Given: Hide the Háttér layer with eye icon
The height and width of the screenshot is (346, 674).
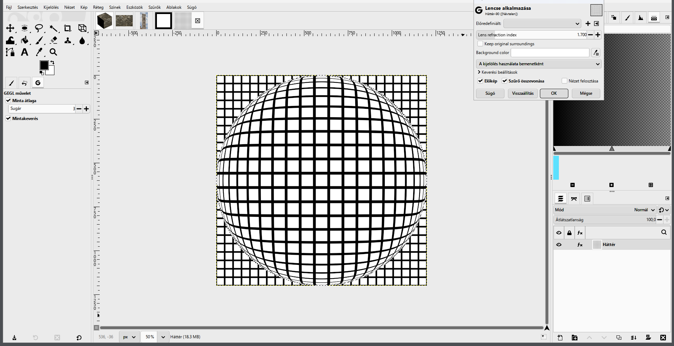Looking at the screenshot, I should (559, 245).
